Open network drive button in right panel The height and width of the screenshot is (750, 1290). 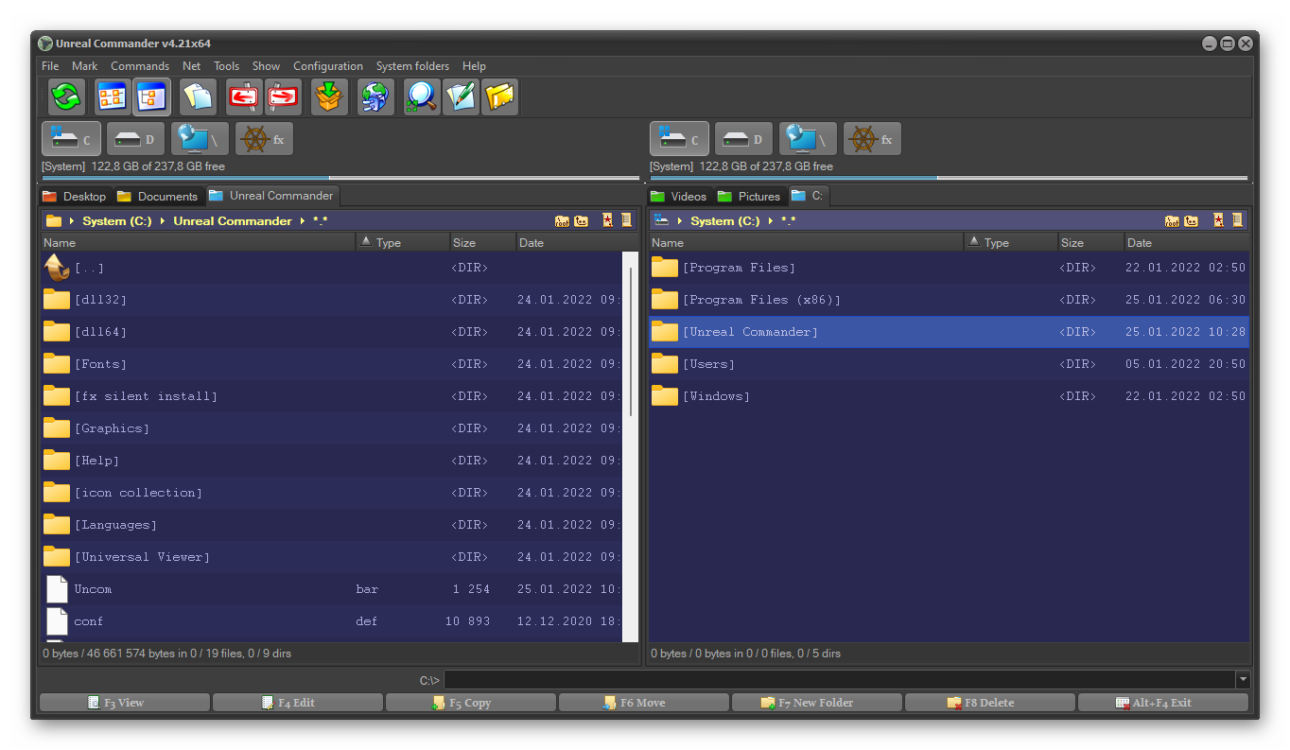click(808, 139)
